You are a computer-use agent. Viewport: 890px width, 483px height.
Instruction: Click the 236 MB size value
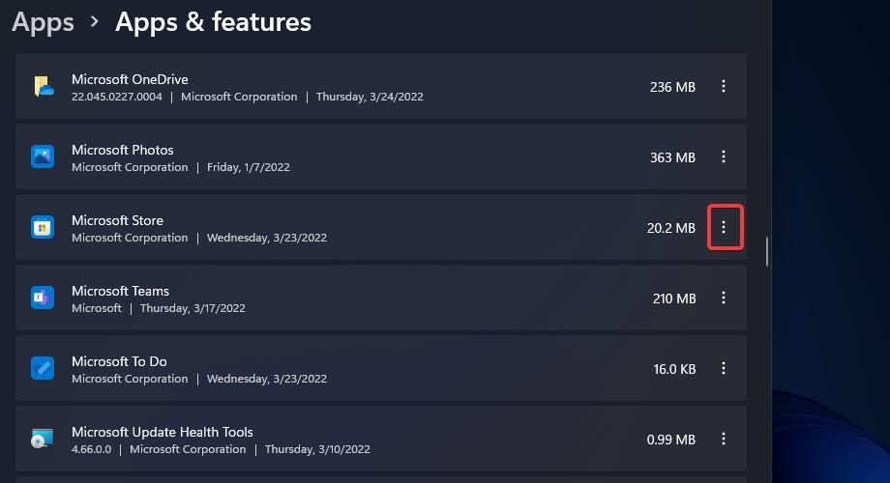click(x=672, y=87)
